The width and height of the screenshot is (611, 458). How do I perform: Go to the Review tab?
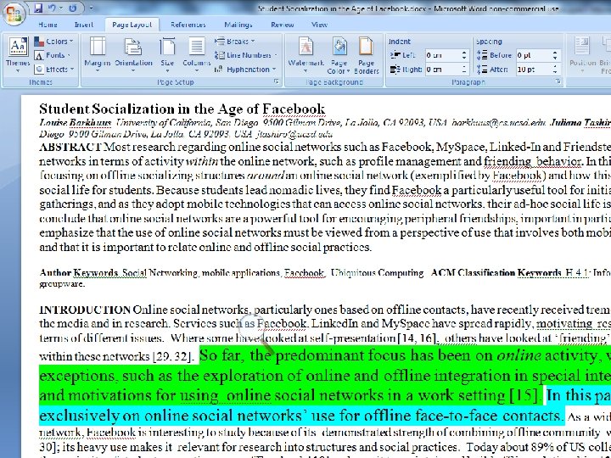(x=282, y=25)
